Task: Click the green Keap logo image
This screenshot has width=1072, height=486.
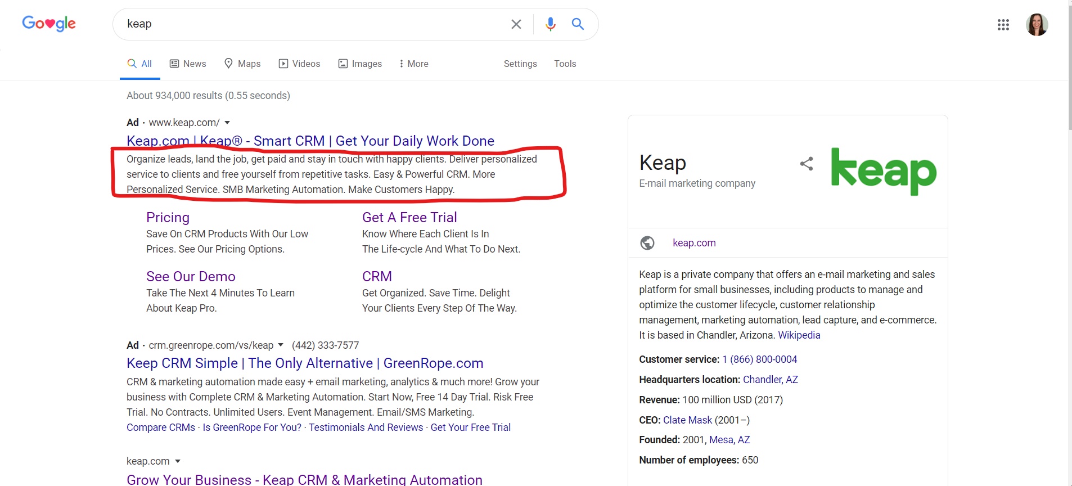Action: point(884,172)
